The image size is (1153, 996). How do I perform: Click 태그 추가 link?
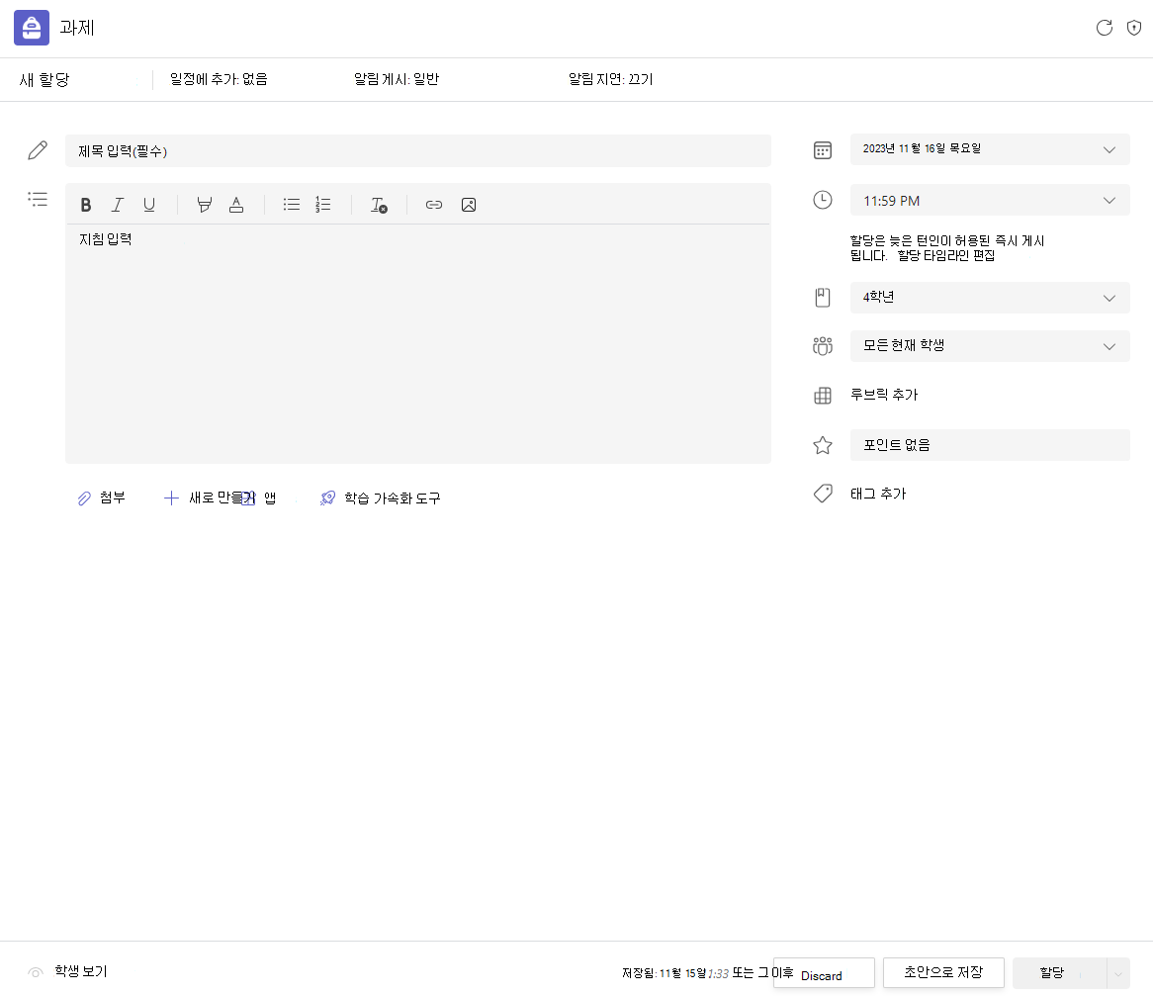(x=878, y=494)
